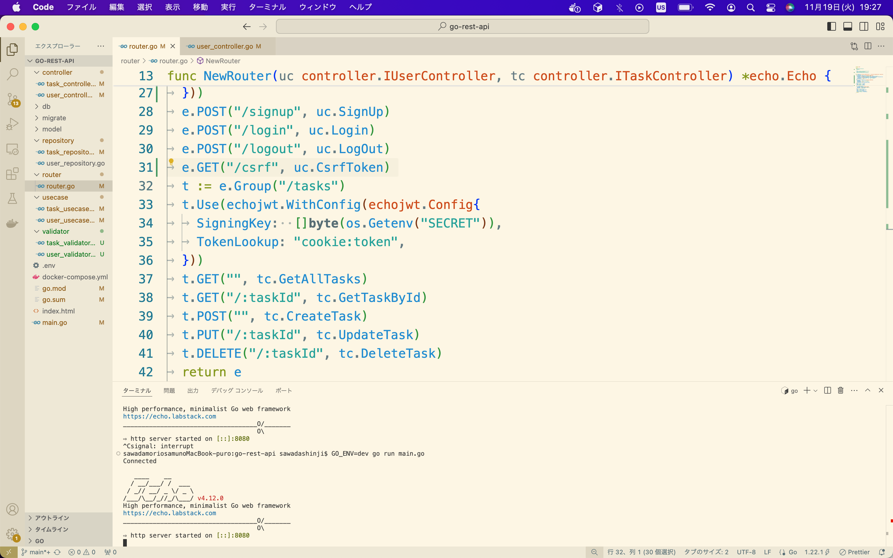Open Run and Debug view

(12, 124)
